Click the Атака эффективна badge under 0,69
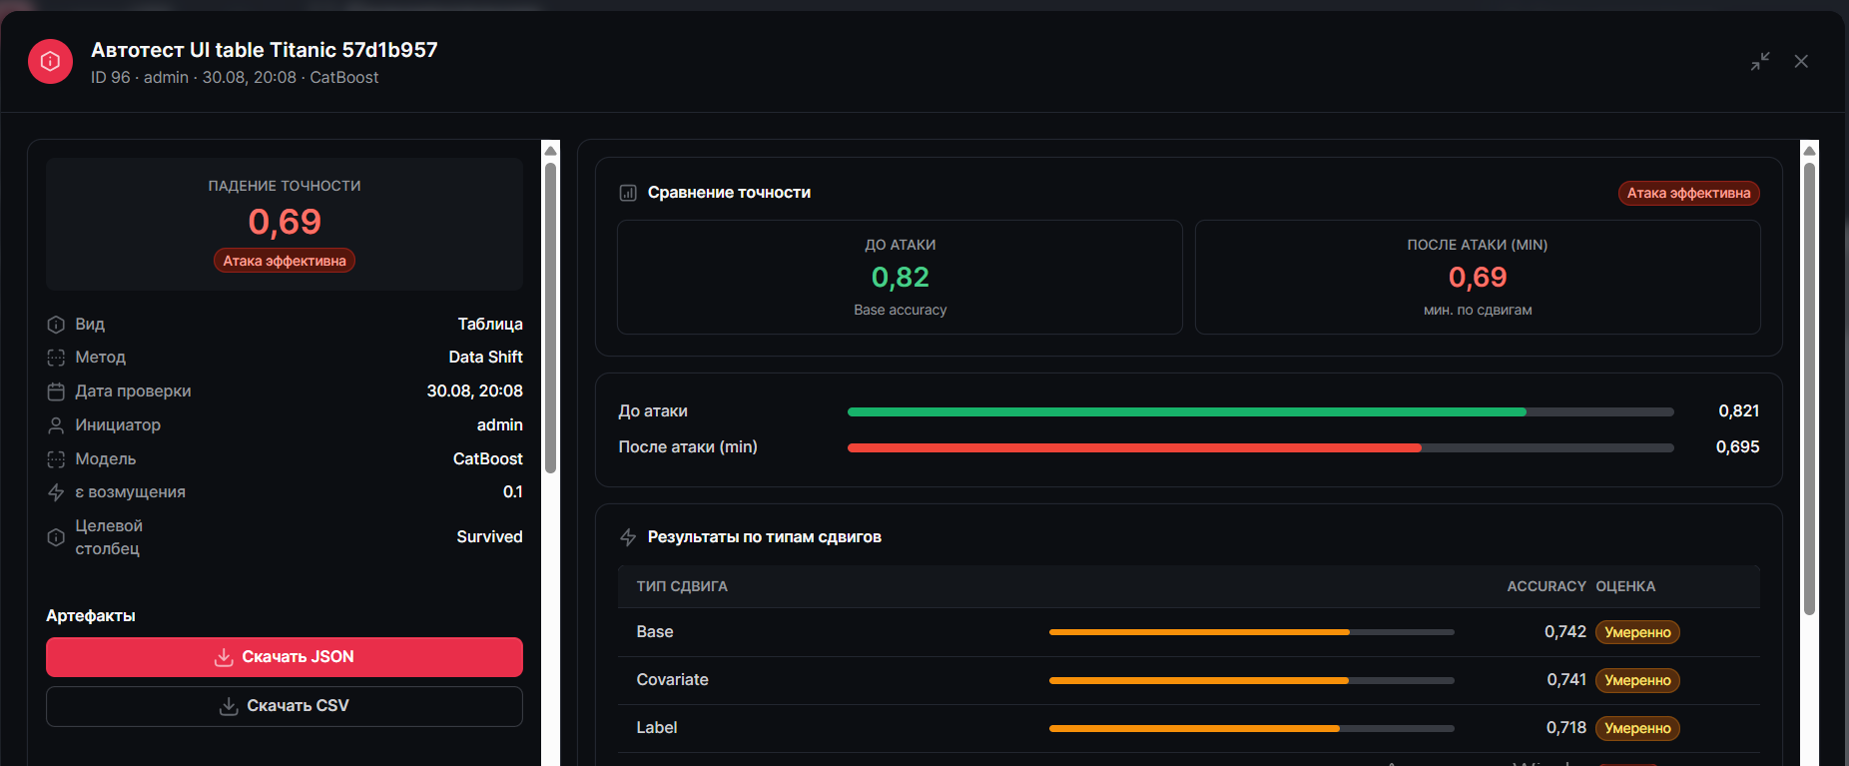 [285, 261]
